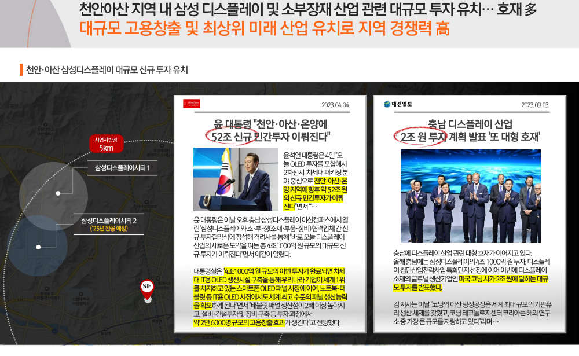Click the white dot of 삼성디스플레이시티 2
This screenshot has height=356, width=579.
point(38,247)
